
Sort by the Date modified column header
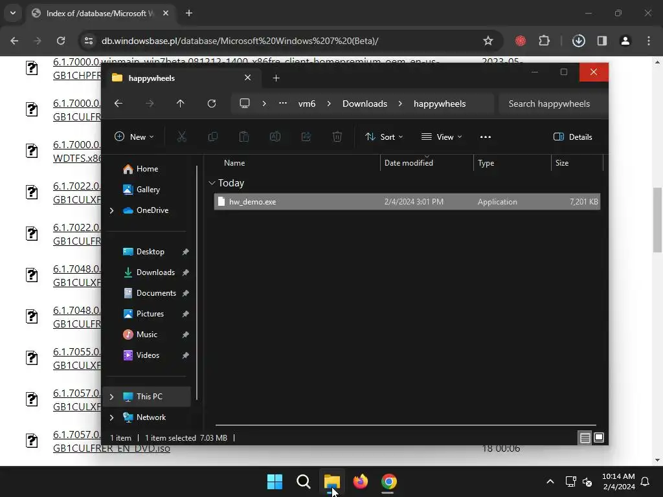pyautogui.click(x=409, y=162)
